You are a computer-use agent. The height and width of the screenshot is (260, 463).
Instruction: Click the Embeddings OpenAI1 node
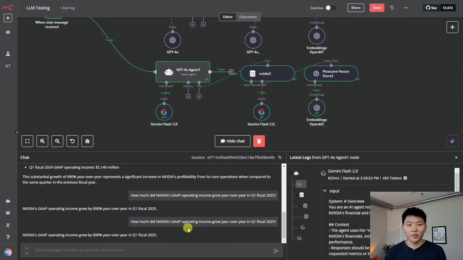[x=317, y=36]
